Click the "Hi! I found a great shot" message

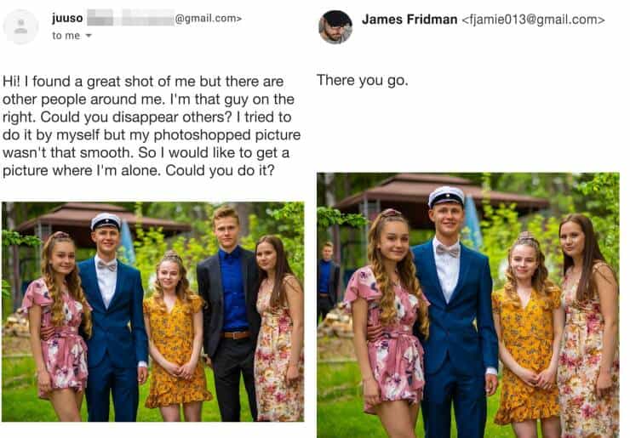pos(152,125)
